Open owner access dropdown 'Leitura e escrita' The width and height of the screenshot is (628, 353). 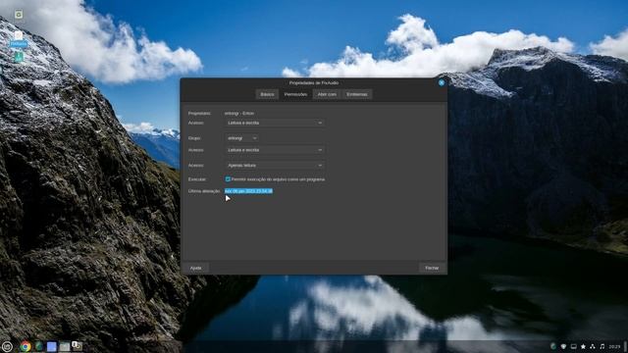coord(275,123)
